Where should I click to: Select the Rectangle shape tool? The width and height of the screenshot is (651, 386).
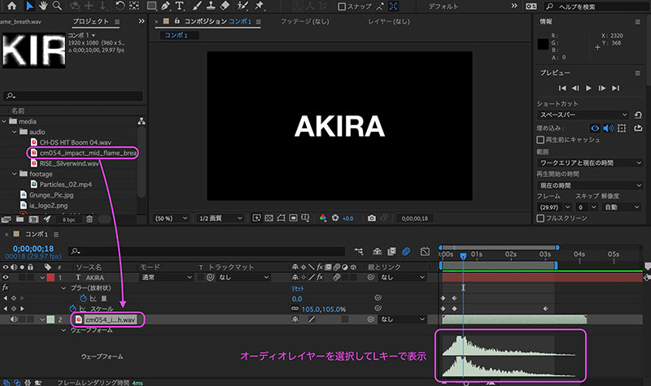pyautogui.click(x=151, y=6)
